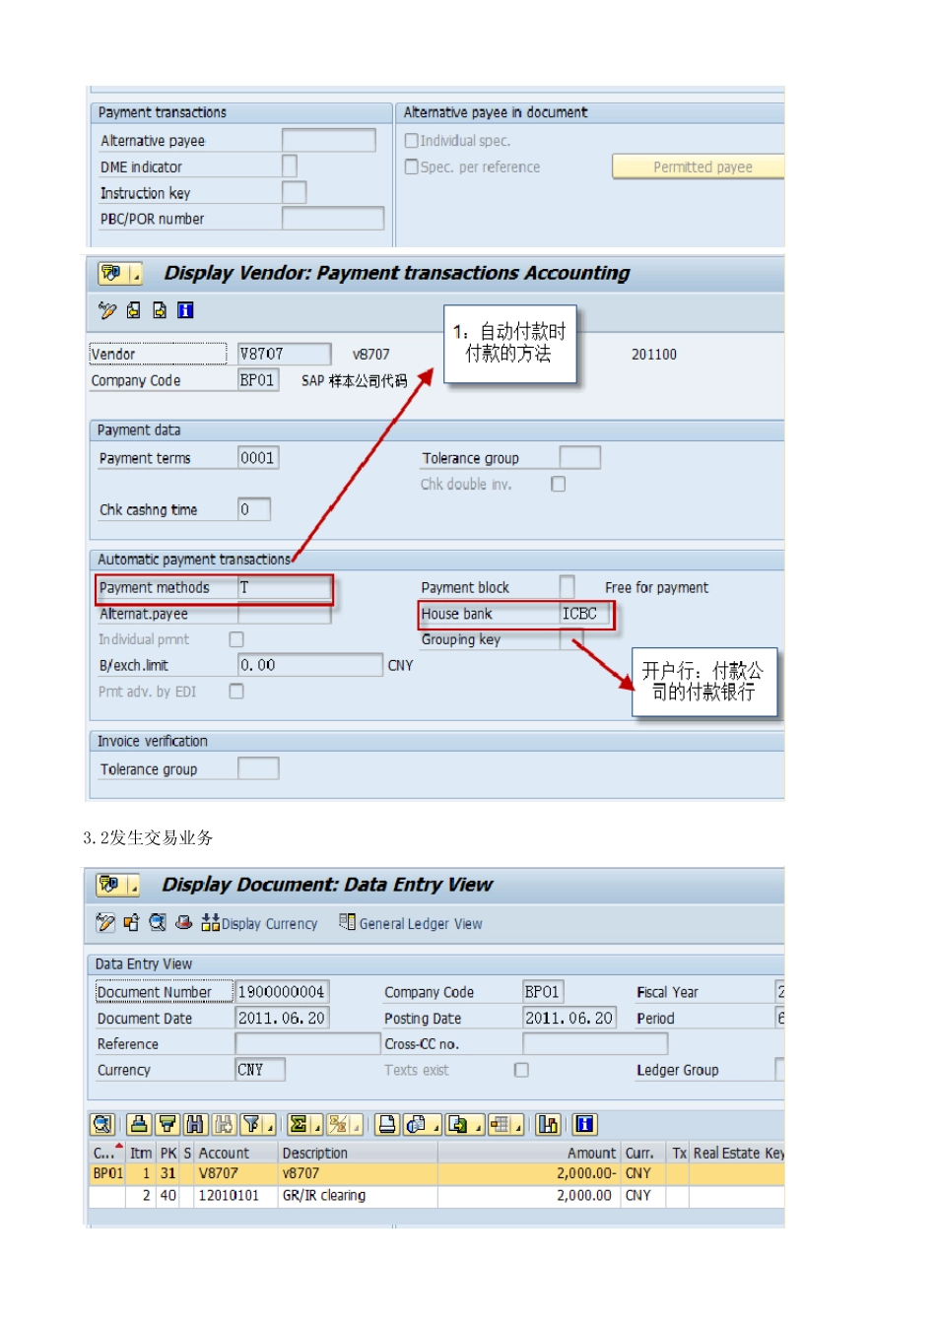
Task: Click the sort ascending icon in grid toolbar
Action: pos(139,1124)
